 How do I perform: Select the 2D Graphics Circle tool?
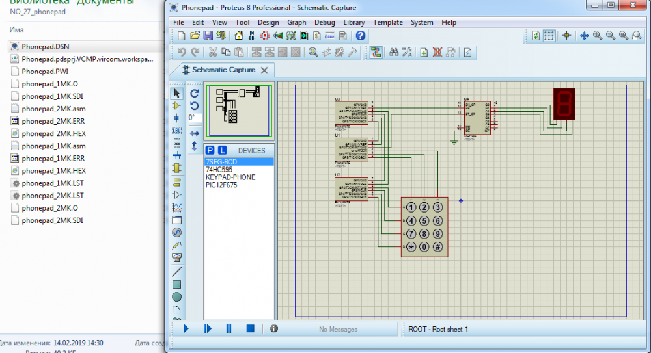[x=177, y=297]
